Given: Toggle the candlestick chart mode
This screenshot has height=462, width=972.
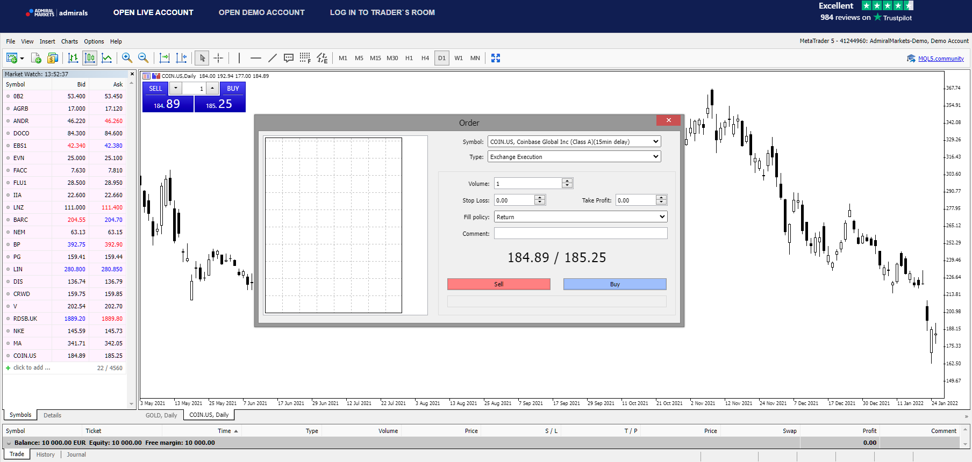Looking at the screenshot, I should (90, 58).
